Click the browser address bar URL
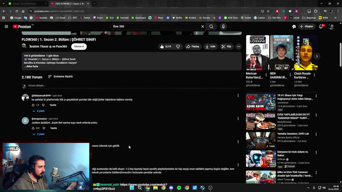The width and height of the screenshot is (342, 192). (x=59, y=11)
